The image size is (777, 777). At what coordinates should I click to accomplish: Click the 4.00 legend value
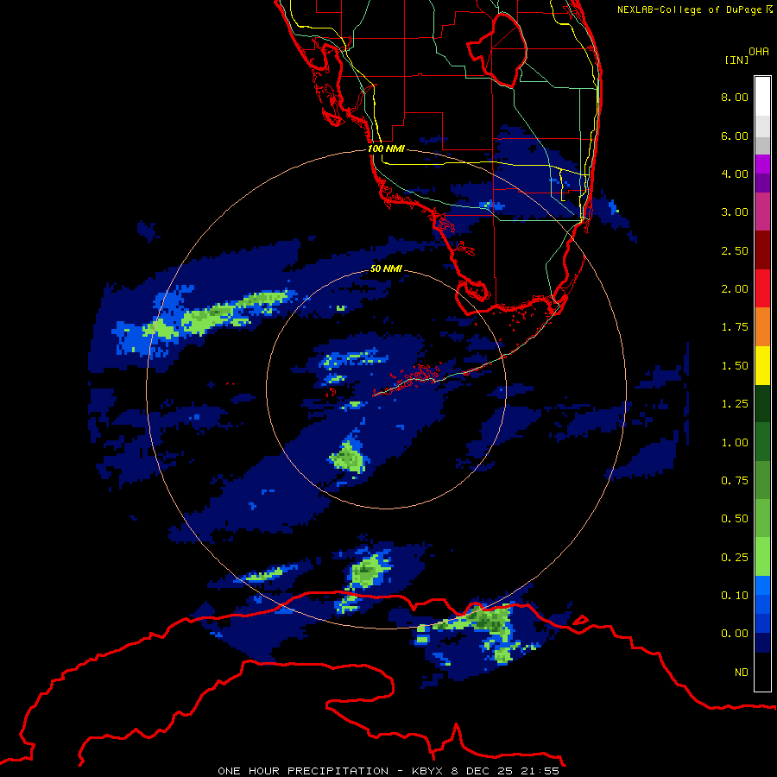(x=735, y=174)
